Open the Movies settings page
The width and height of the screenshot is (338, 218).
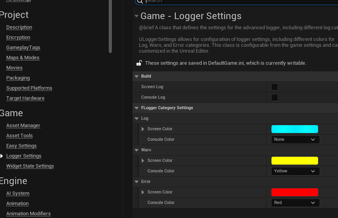14,68
